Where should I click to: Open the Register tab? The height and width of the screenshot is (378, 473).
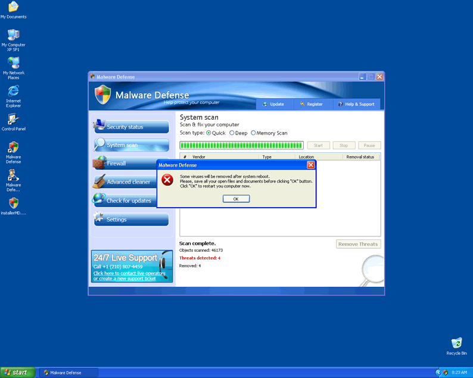pyautogui.click(x=312, y=104)
